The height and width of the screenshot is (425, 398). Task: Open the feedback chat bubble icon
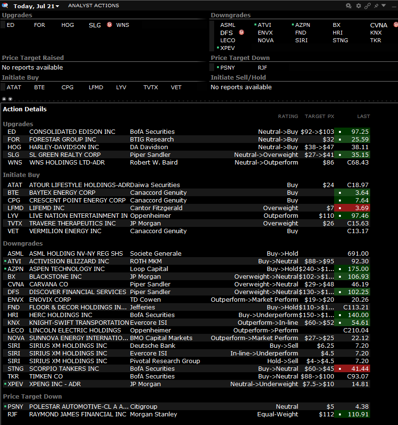[349, 5]
